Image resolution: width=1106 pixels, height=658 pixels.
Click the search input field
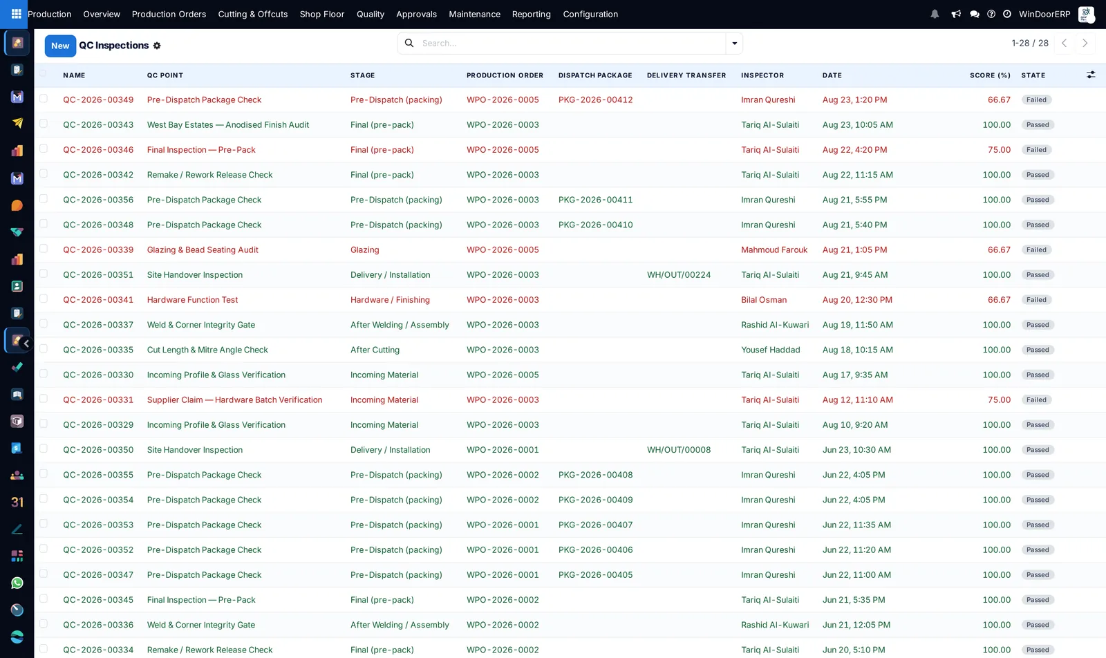(571, 44)
